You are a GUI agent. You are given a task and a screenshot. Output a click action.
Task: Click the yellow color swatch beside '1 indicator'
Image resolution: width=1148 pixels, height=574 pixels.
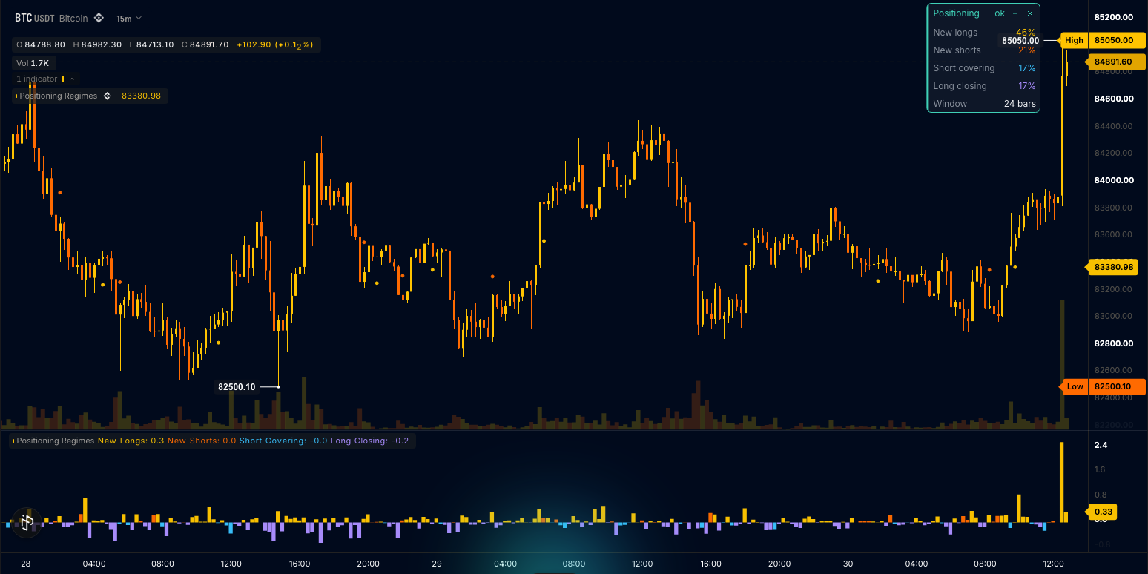63,79
